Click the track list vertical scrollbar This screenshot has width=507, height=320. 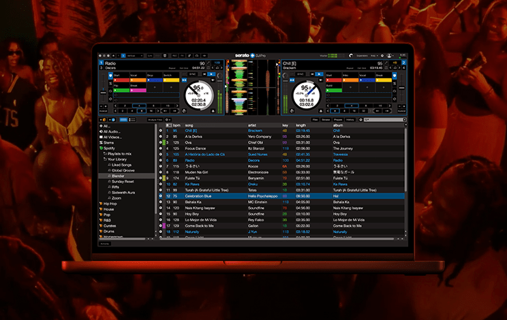[405, 160]
